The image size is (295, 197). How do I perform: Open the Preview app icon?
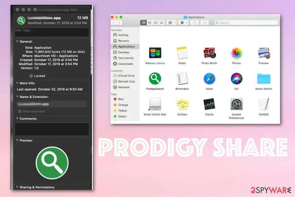(263, 53)
